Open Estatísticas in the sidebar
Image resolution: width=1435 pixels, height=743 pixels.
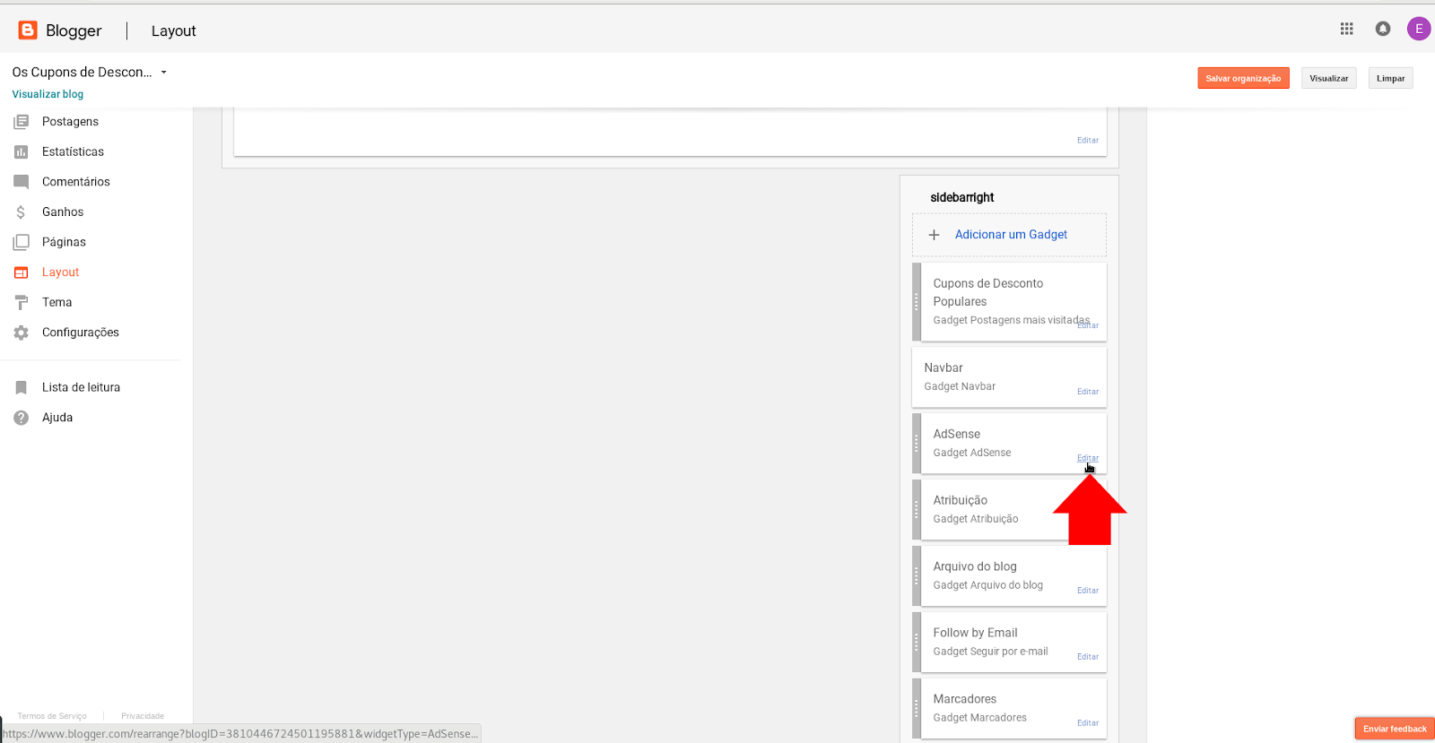pos(73,152)
